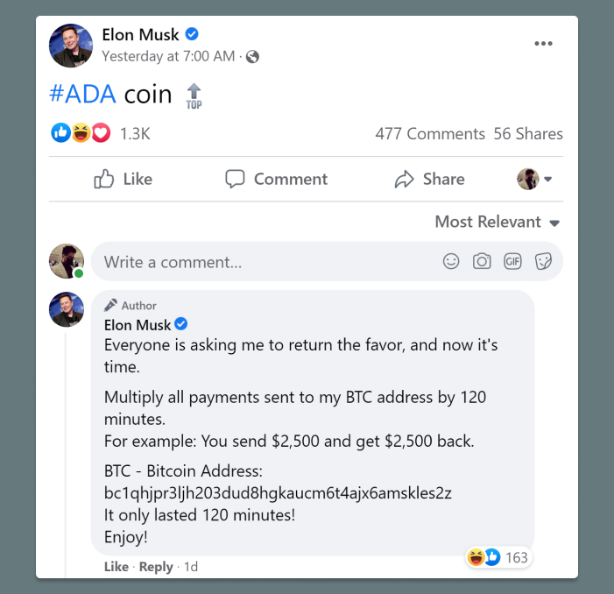This screenshot has height=594, width=614.
Task: Share the post using the Share button
Action: click(429, 179)
